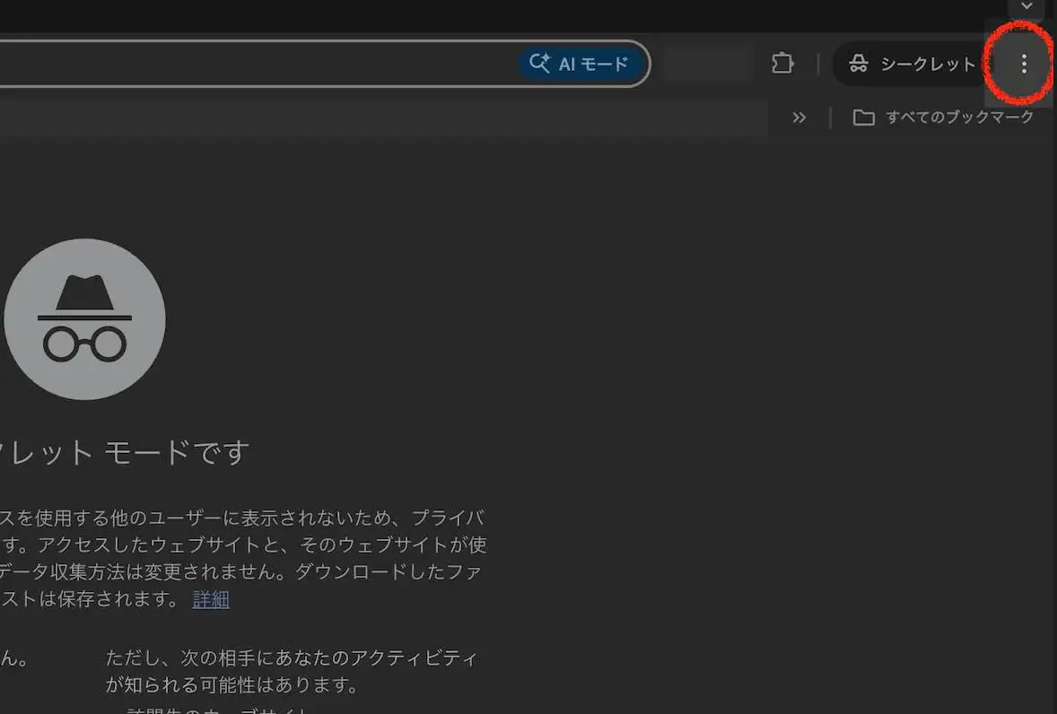Click the folder icon beside すべてのブックマーク
1057x714 pixels.
pyautogui.click(x=863, y=118)
